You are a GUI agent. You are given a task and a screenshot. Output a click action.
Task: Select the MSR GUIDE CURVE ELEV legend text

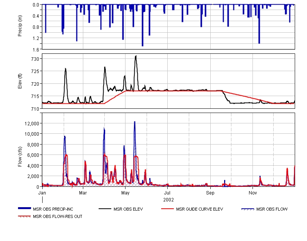coord(199,209)
